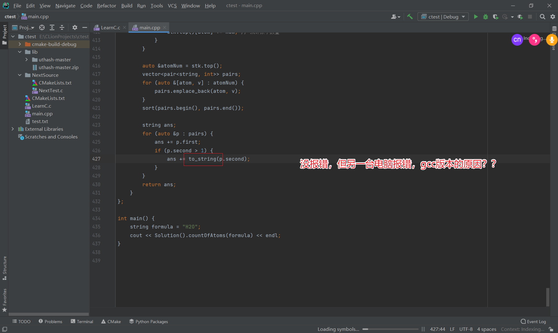
Task: Start debugging with the bug icon
Action: [x=486, y=17]
